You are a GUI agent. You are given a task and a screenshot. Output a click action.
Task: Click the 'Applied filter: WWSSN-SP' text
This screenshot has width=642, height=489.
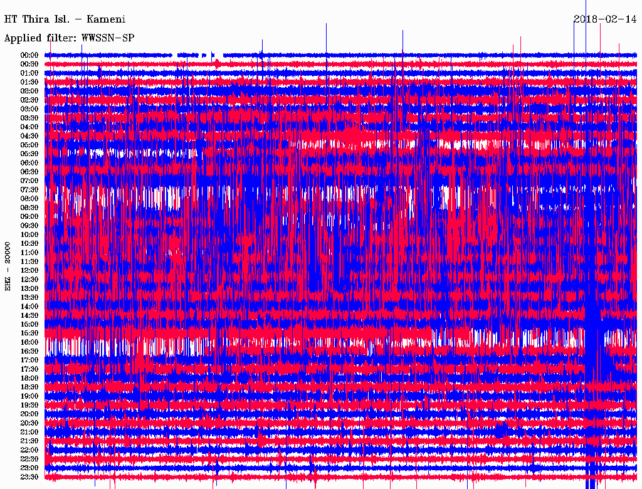[x=69, y=38]
